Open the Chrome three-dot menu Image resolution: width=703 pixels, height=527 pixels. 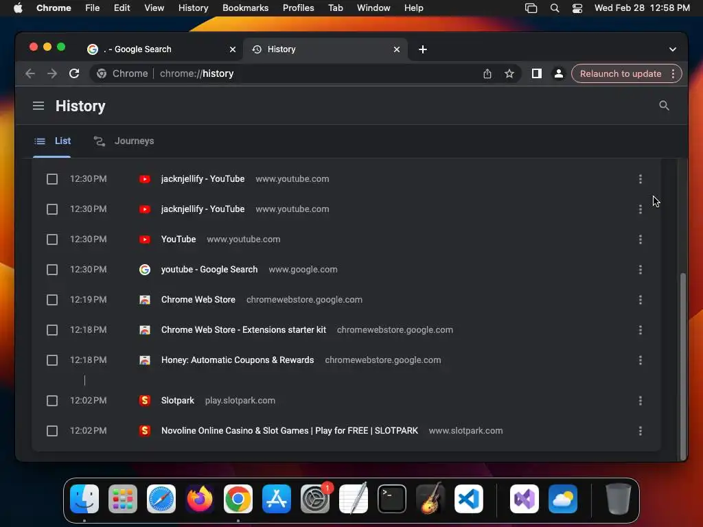(673, 74)
